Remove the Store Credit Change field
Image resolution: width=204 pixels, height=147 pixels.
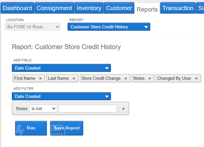pyautogui.click(x=126, y=78)
